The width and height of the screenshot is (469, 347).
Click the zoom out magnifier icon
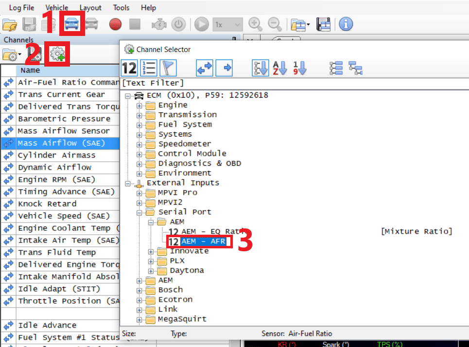pyautogui.click(x=275, y=24)
